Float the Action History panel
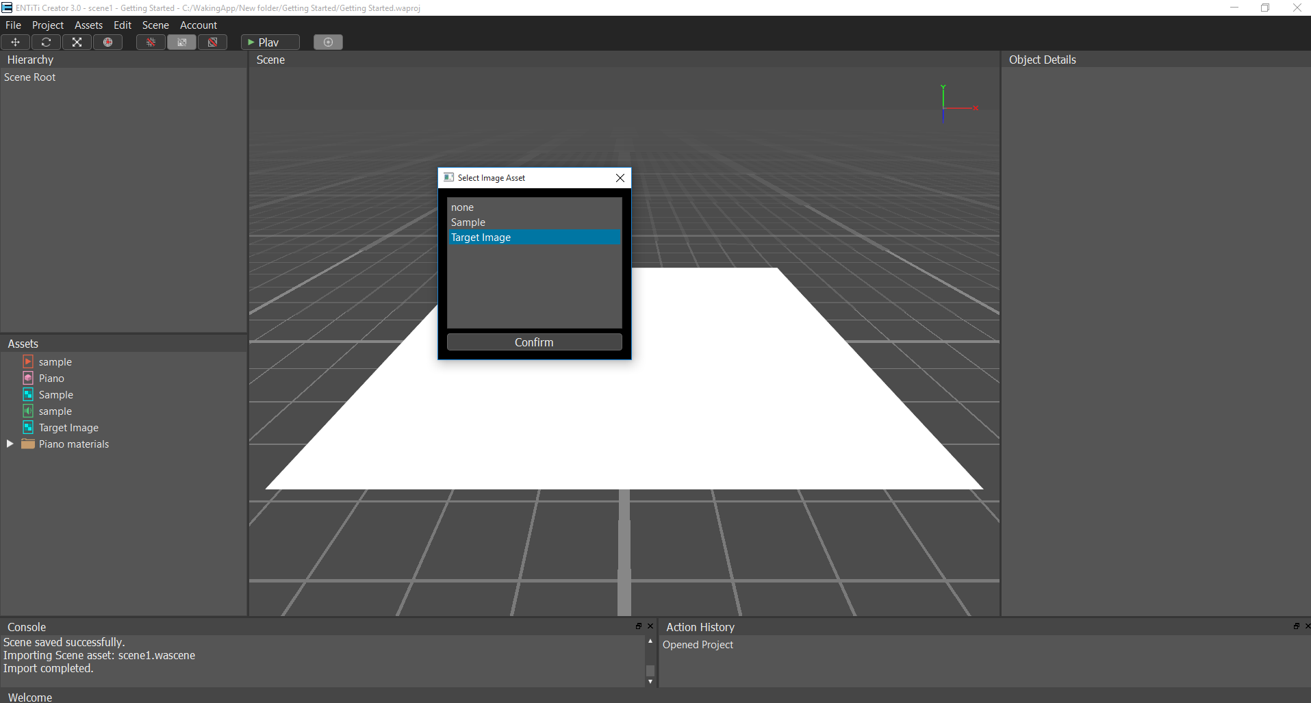The image size is (1311, 703). pos(1296,626)
